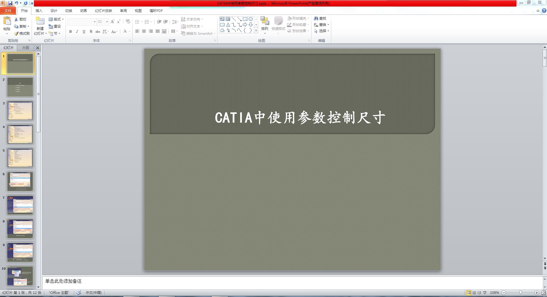Open the font size dropdown

[107, 22]
